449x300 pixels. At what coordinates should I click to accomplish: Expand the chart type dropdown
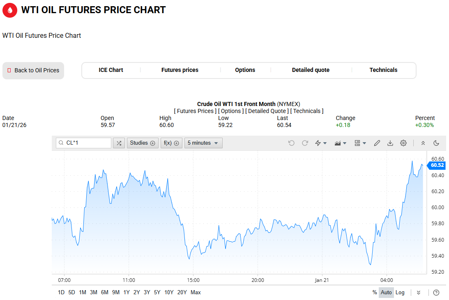[341, 143]
